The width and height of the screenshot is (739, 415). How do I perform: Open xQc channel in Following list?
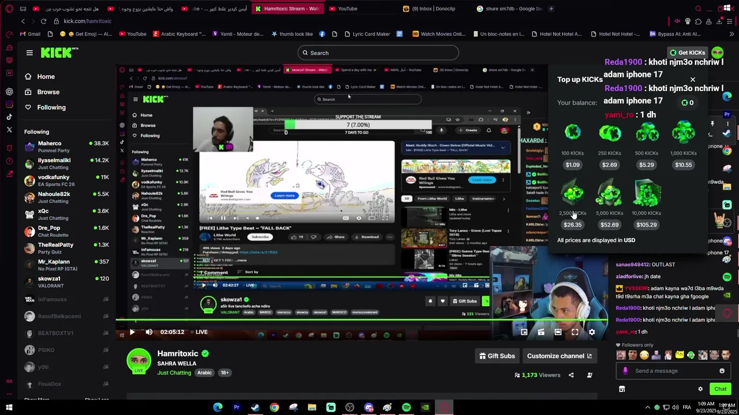(x=66, y=214)
